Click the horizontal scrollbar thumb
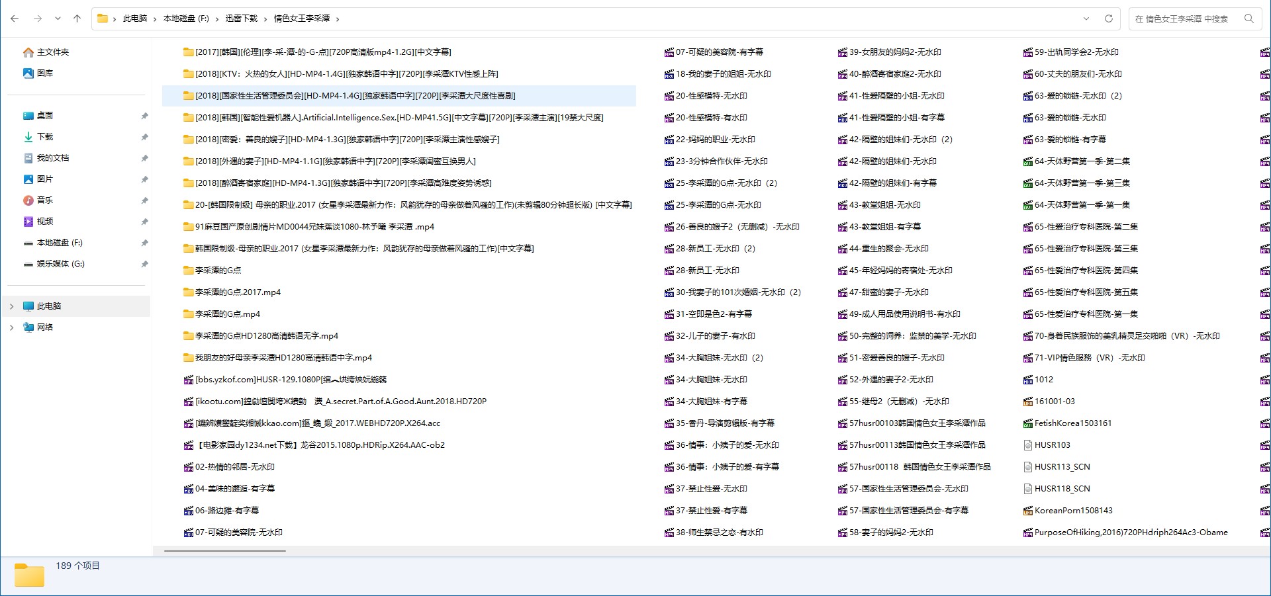 pyautogui.click(x=225, y=550)
